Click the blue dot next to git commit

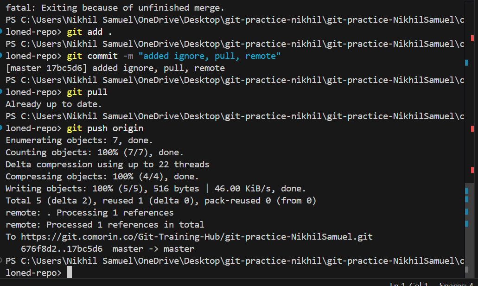click(2, 56)
